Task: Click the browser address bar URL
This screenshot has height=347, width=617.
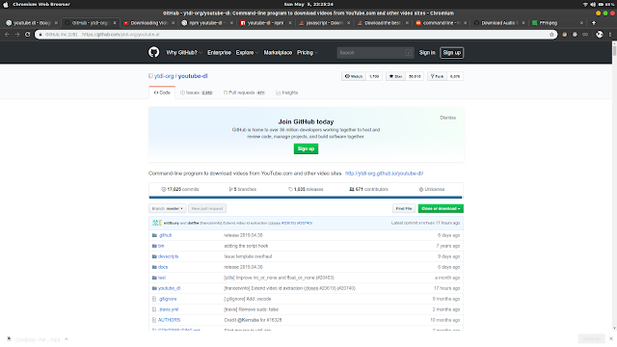Action: [121, 35]
